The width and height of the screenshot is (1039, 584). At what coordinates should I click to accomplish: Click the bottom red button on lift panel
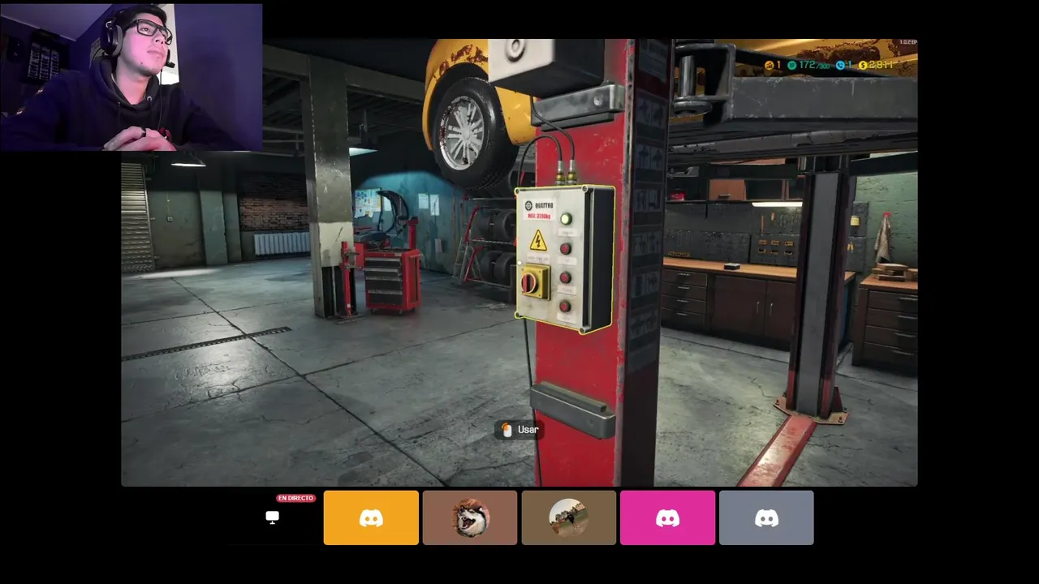565,307
